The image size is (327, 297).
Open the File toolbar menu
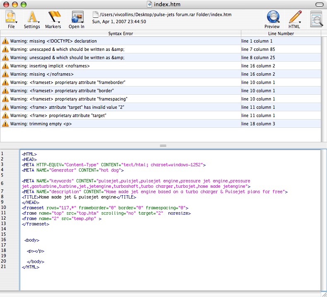pyautogui.click(x=11, y=19)
